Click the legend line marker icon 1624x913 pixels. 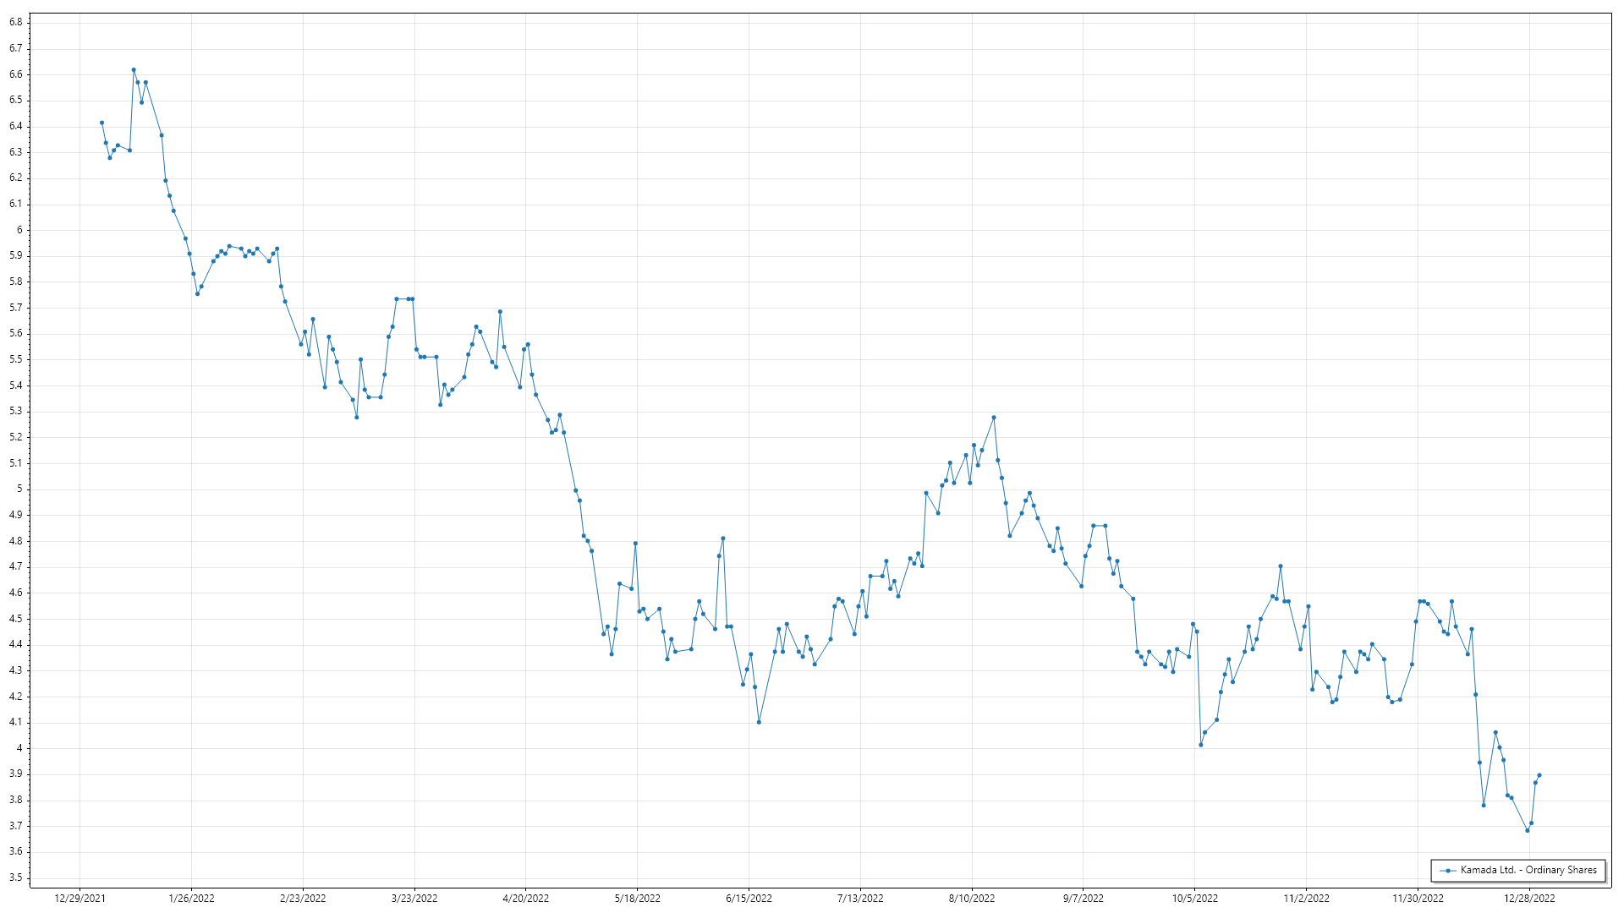pos(1448,870)
